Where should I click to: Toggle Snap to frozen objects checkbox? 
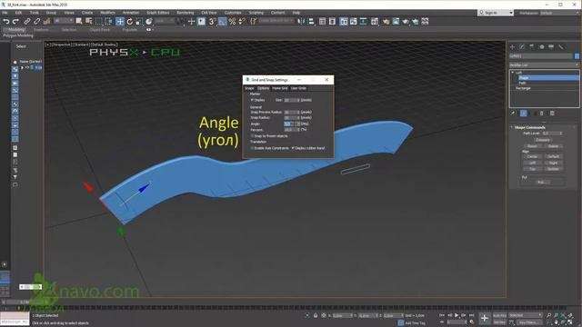click(252, 136)
